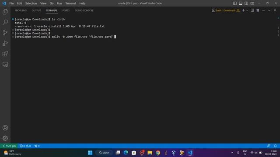Screen dimensions: 280x157
Task: Click the terminal command input line
Action: coord(65,37)
